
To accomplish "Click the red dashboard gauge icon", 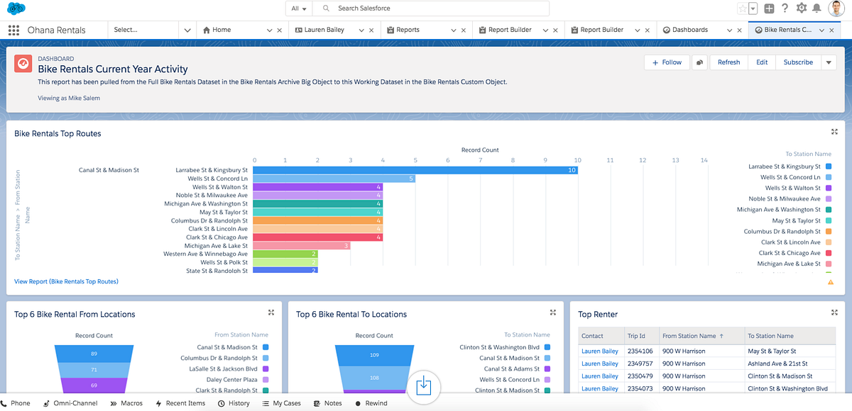I will 23,63.
